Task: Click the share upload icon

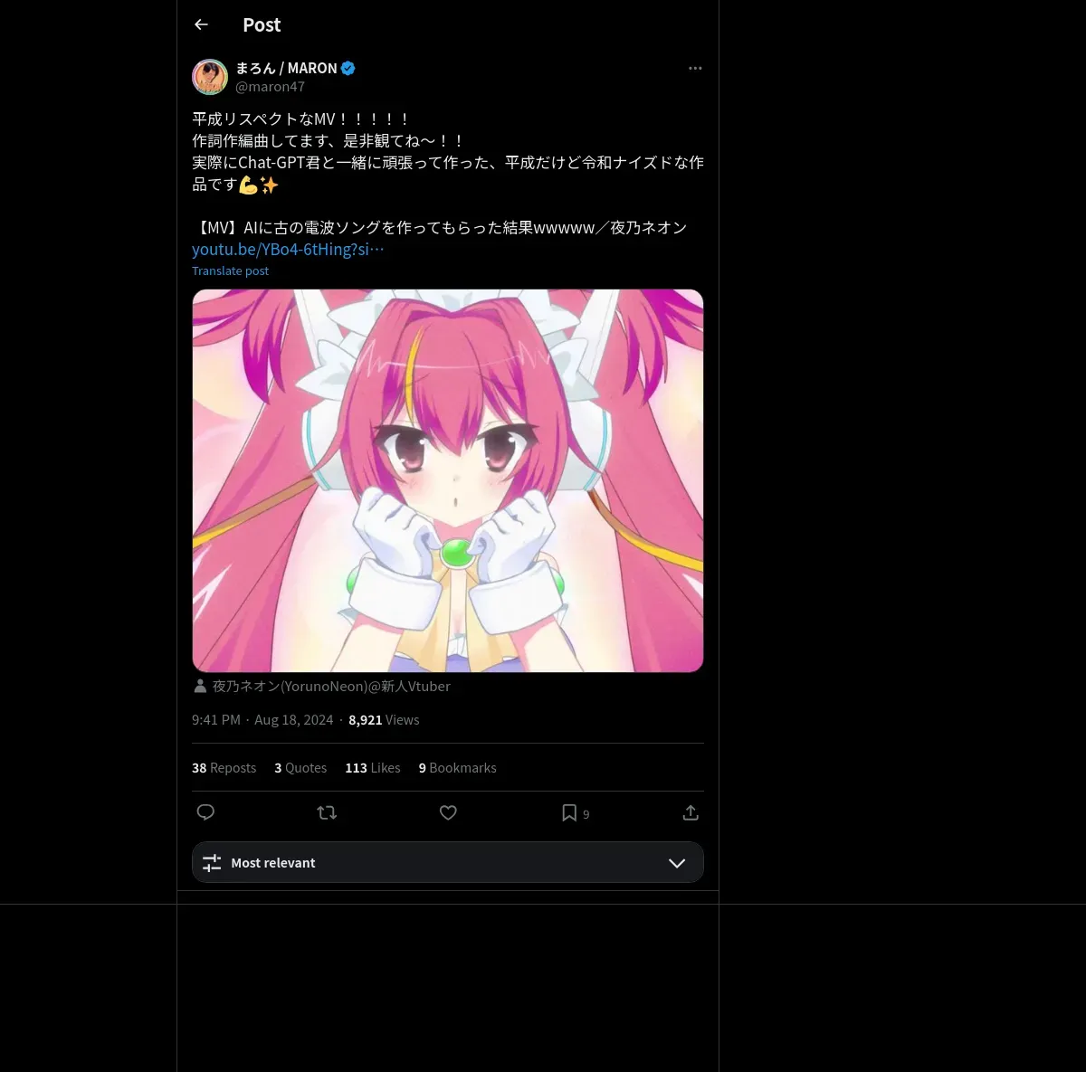Action: [691, 812]
